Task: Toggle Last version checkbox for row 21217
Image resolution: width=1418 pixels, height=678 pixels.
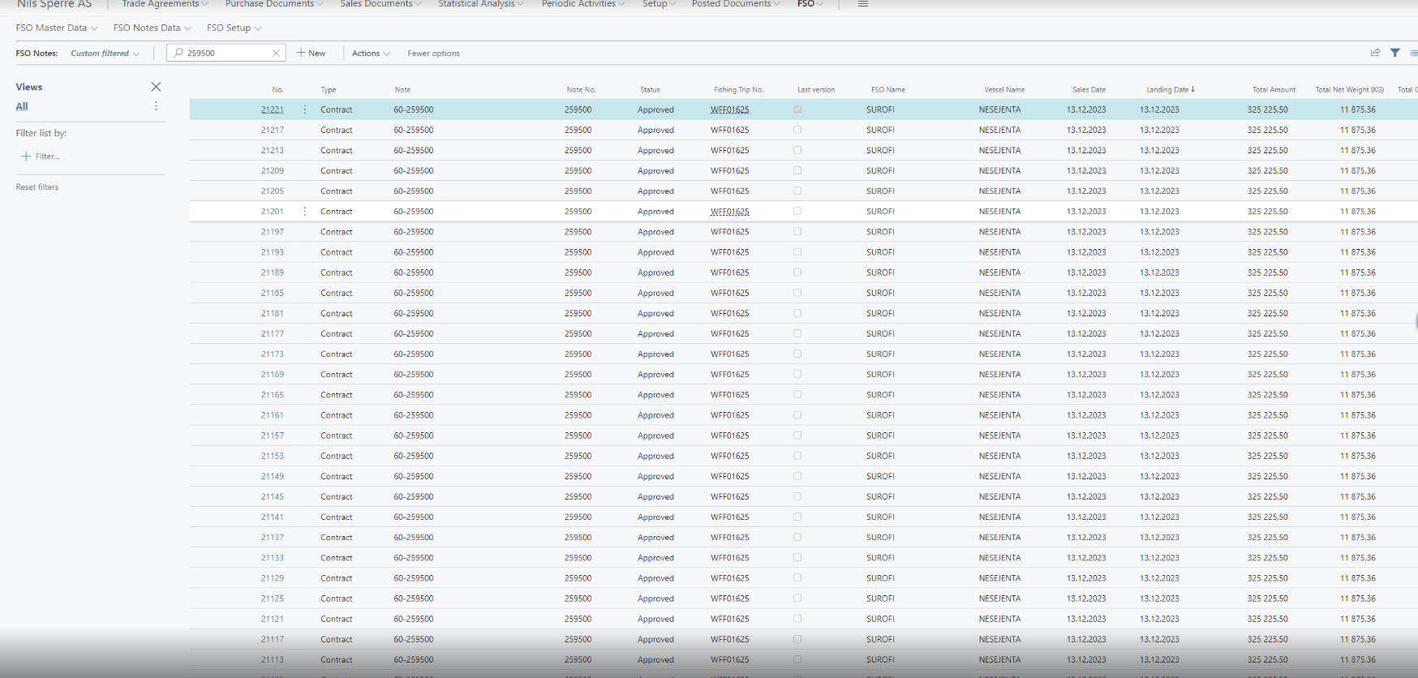Action: click(x=797, y=130)
